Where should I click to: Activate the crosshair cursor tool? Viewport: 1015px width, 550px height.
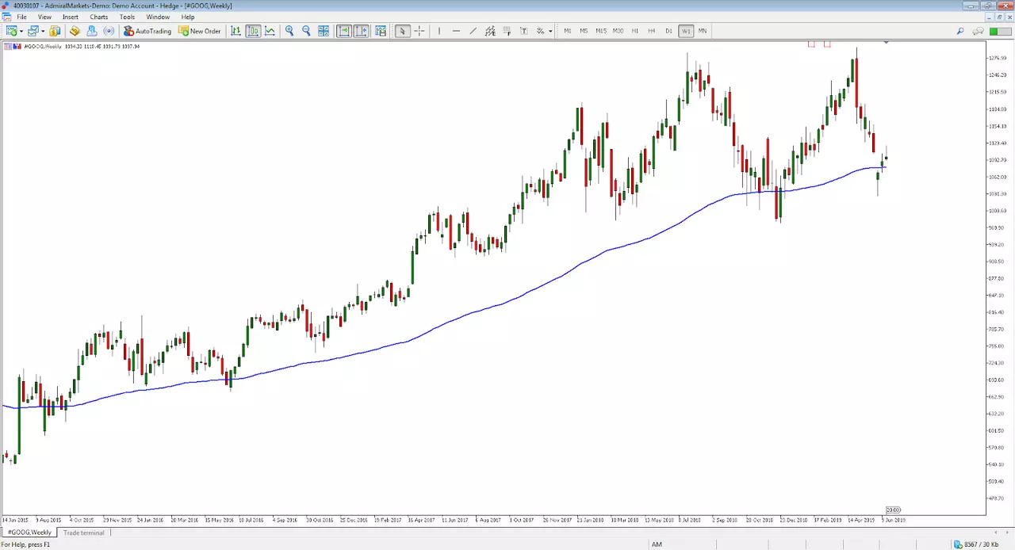[x=419, y=31]
